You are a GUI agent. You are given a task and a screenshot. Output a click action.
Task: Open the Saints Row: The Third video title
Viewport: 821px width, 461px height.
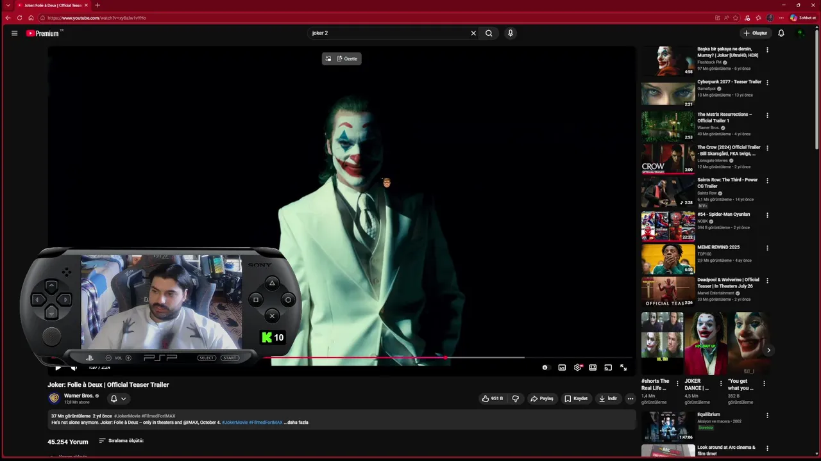click(727, 183)
